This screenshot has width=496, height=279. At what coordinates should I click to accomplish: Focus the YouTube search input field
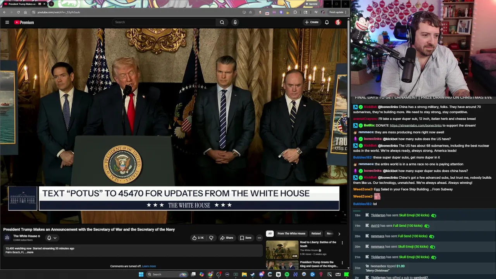click(x=165, y=22)
